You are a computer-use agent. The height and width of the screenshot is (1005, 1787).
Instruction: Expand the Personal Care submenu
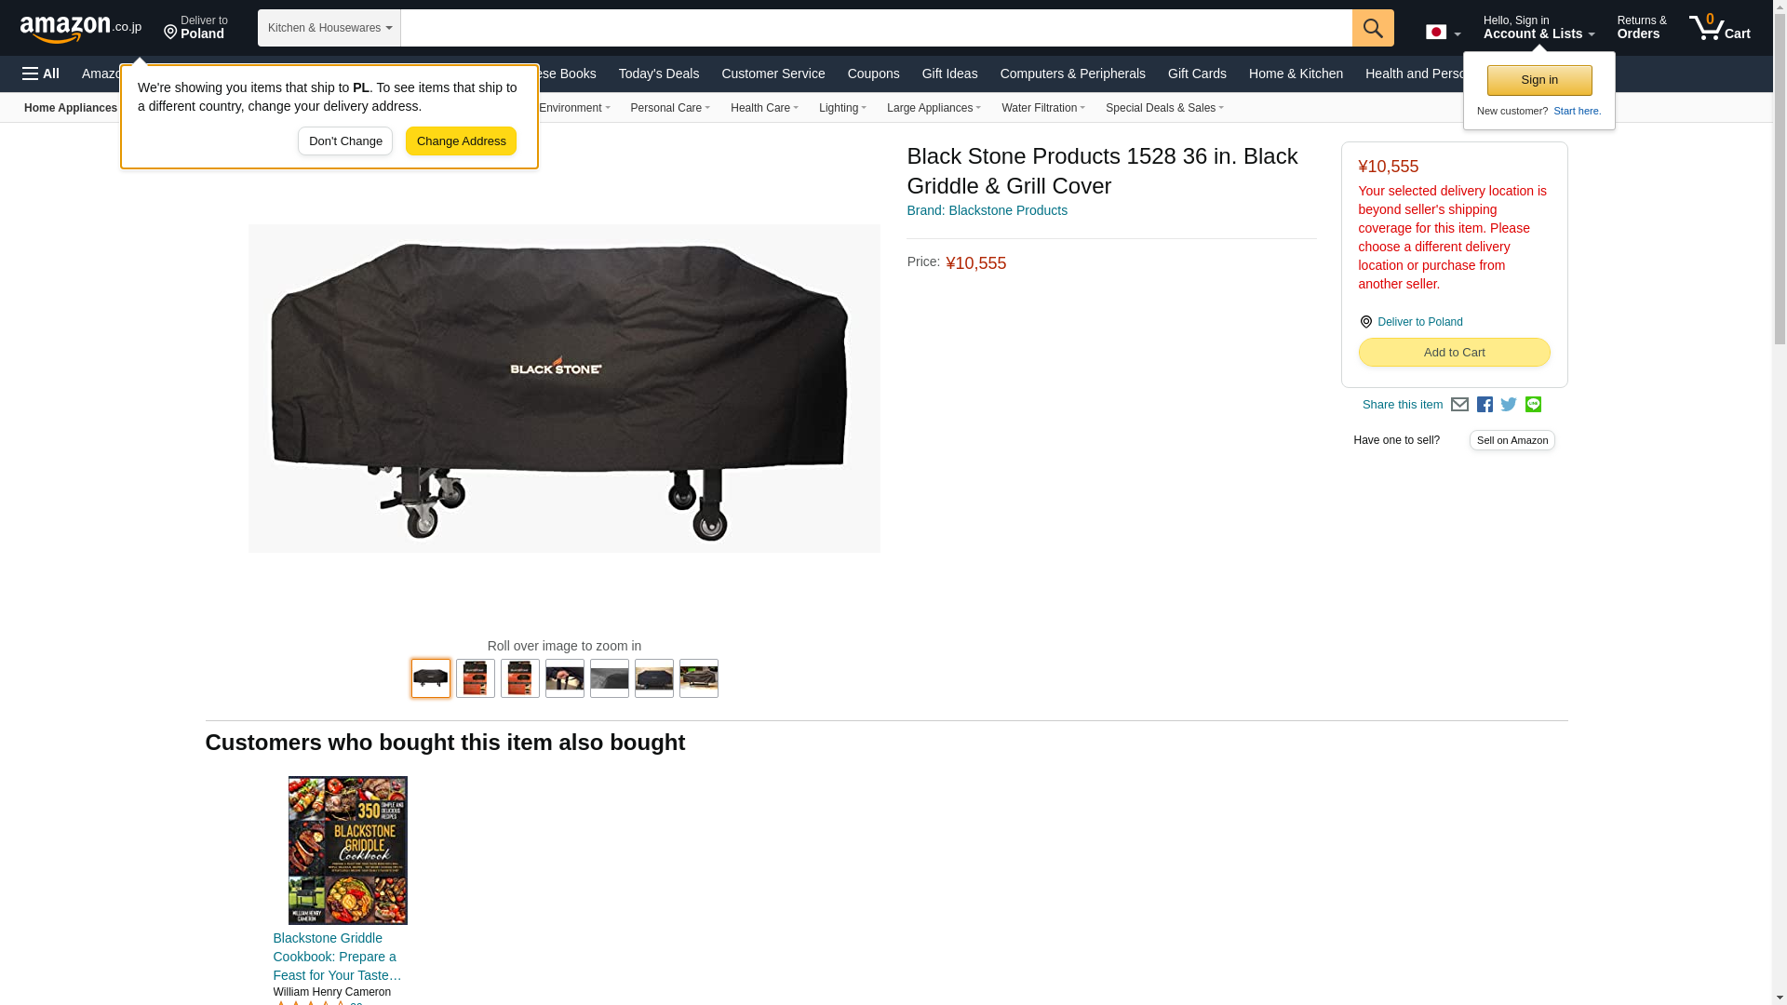pos(670,108)
